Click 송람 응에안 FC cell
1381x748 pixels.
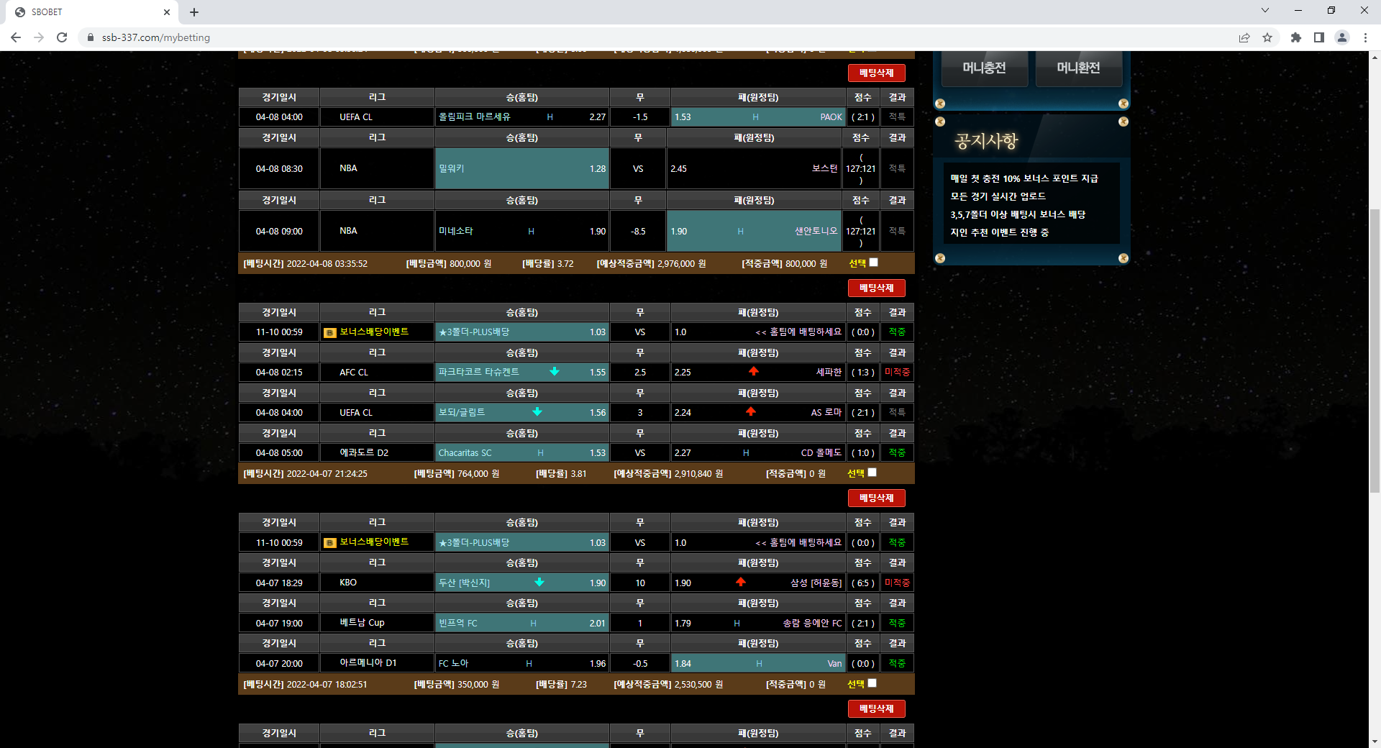click(758, 623)
